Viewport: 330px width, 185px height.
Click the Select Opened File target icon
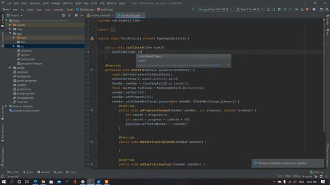[x=63, y=15]
